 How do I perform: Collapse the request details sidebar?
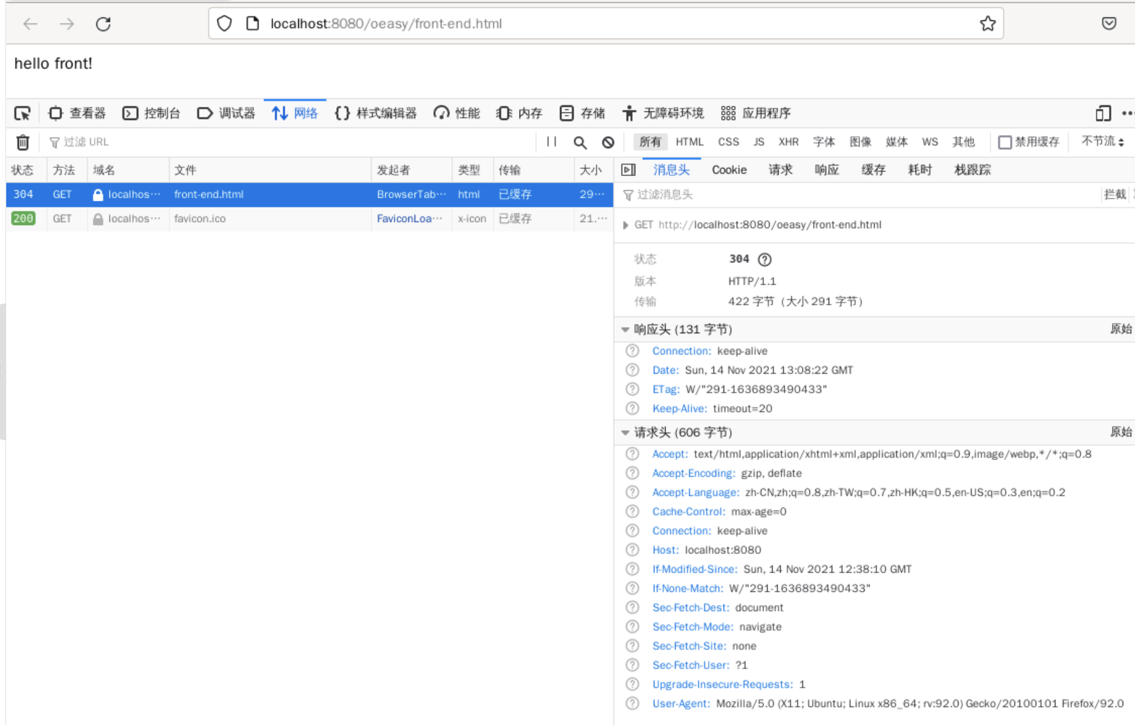(628, 170)
